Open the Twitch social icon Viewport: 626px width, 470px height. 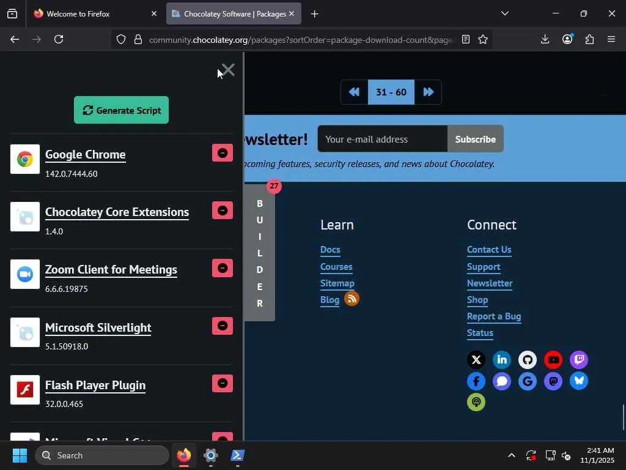579,360
